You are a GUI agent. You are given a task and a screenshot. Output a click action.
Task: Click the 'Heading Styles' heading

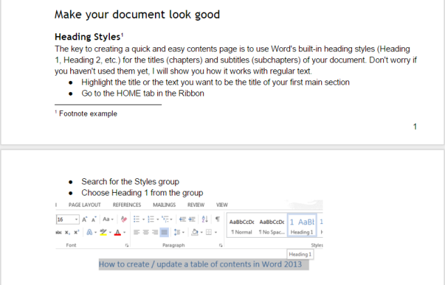click(88, 37)
